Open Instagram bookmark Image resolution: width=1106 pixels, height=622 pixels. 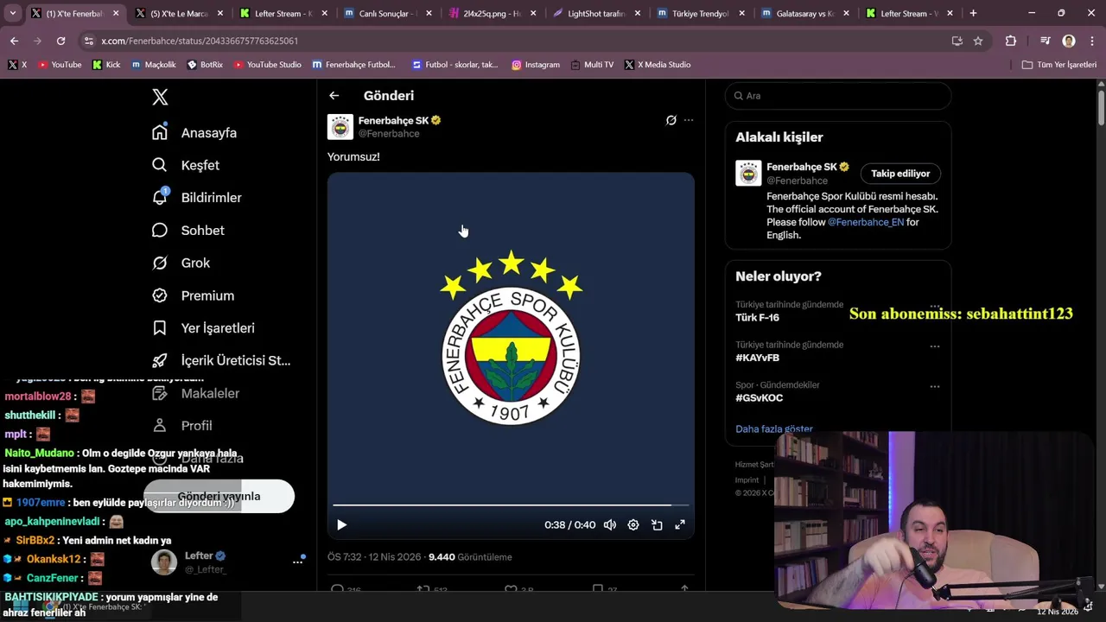(x=536, y=65)
